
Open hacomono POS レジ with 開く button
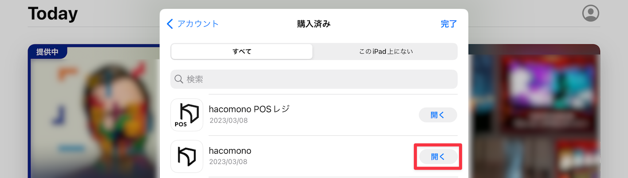pos(438,115)
